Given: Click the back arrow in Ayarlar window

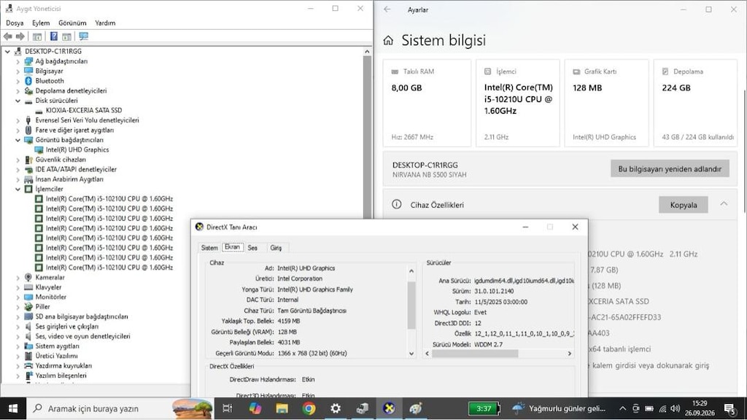Looking at the screenshot, I should tap(387, 9).
